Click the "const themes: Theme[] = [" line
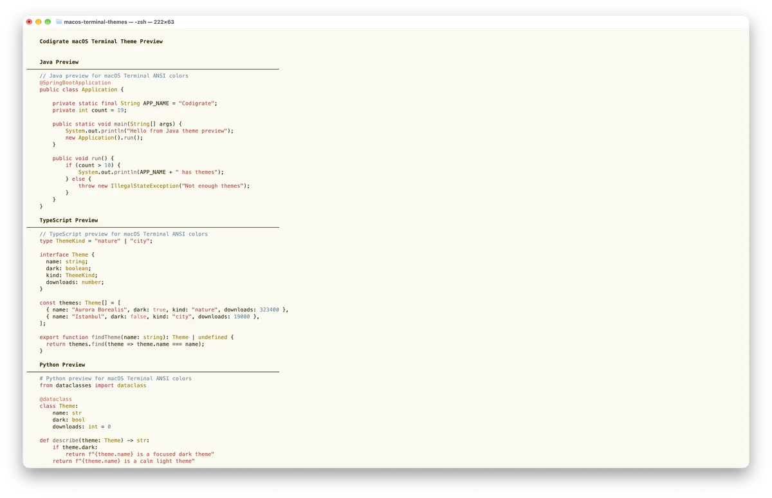 coord(80,302)
